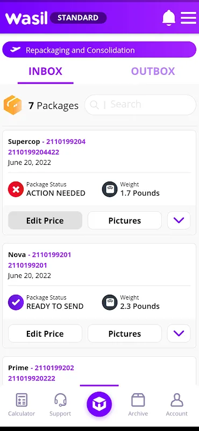Tap the center purple Wasil home icon
The height and width of the screenshot is (431, 199).
[x=99, y=405]
